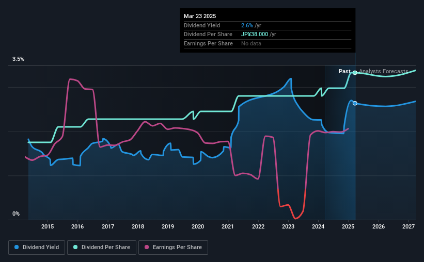This screenshot has height=262, width=424.
Task: Click the 2025 x-axis label
Action: pos(348,226)
